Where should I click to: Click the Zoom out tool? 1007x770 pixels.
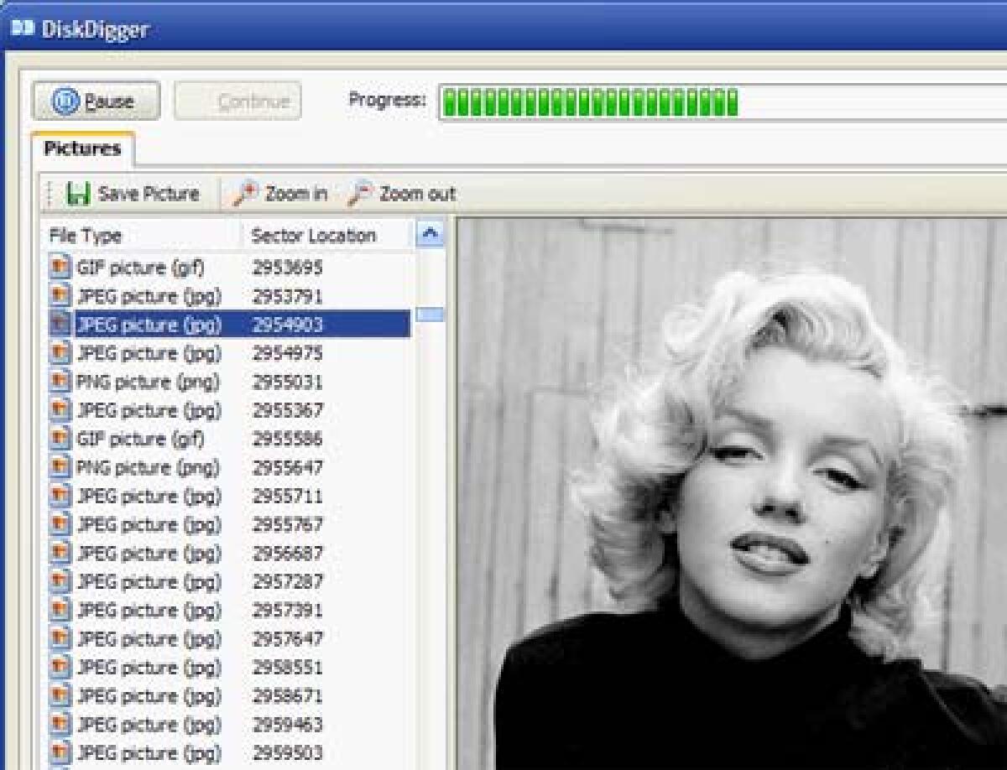(402, 194)
